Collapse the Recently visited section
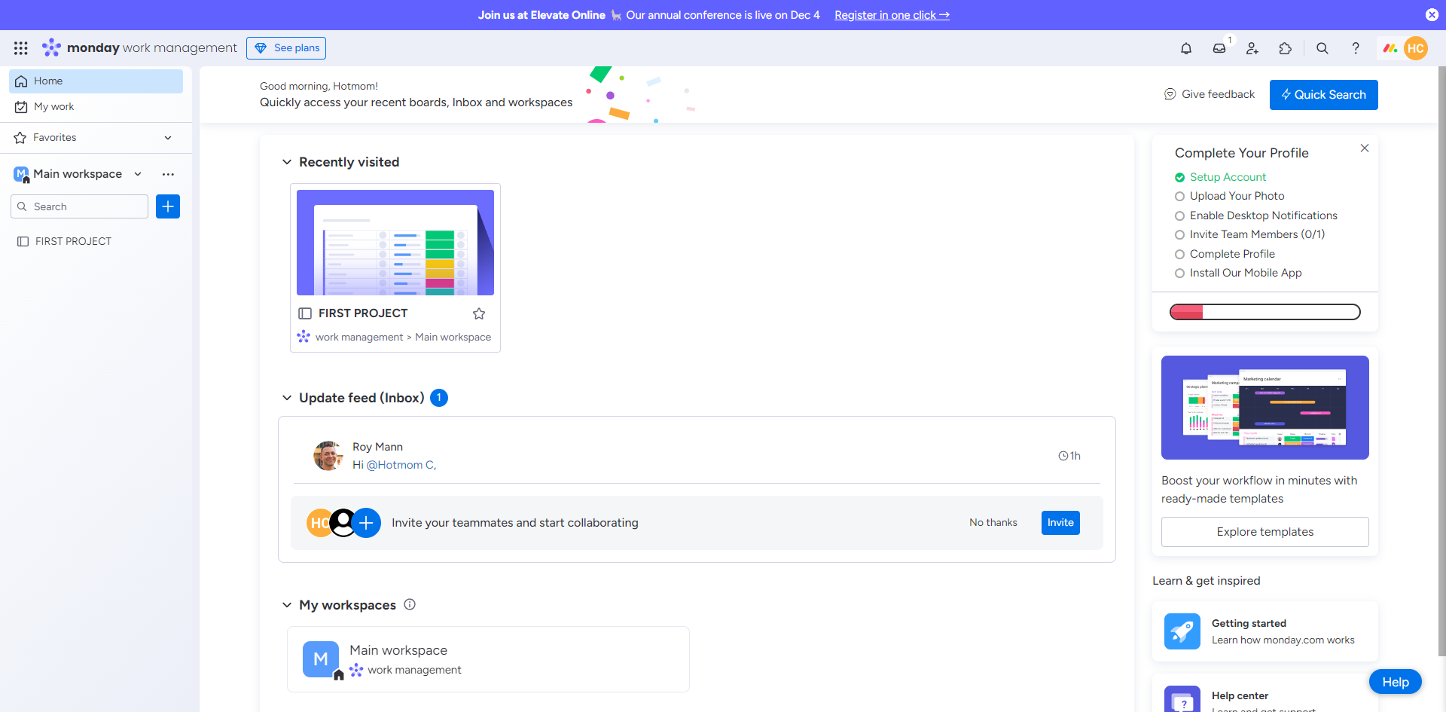This screenshot has width=1446, height=712. point(287,162)
